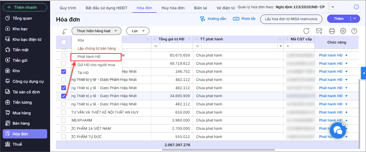Click the question mark help icon

tap(354, 31)
